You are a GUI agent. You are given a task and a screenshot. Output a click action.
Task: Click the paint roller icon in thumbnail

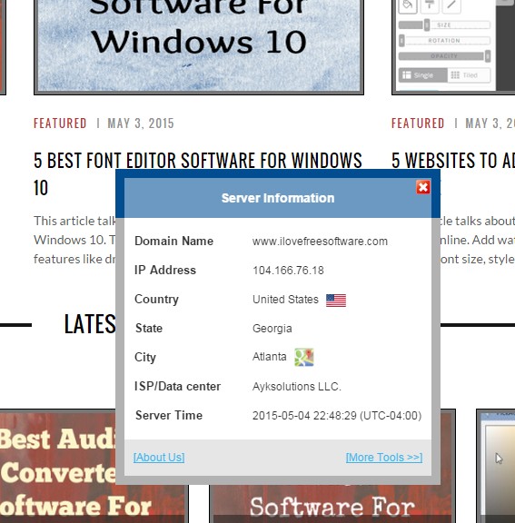tap(430, 5)
